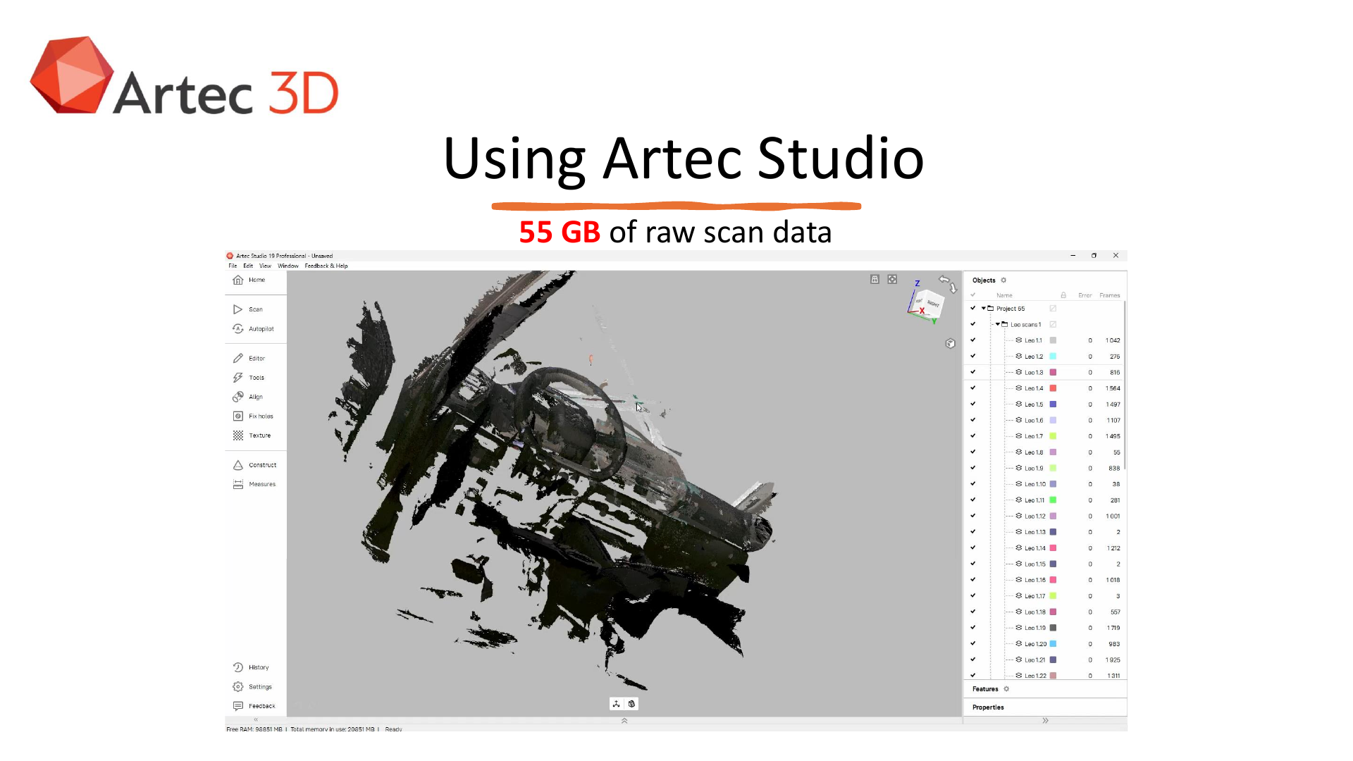Viewport: 1353px width, 761px height.
Task: Click Leo 1.11 green color swatch
Action: 1053,500
